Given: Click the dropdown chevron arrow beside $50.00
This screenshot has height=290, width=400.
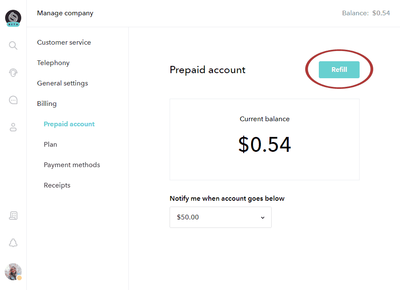Looking at the screenshot, I should pyautogui.click(x=263, y=218).
